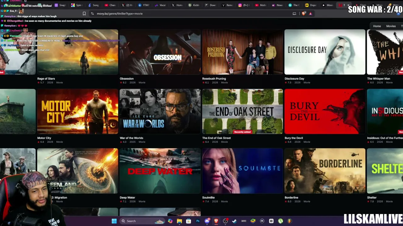Open The End of Oak Street poster
This screenshot has width=403, height=226.
(x=242, y=111)
